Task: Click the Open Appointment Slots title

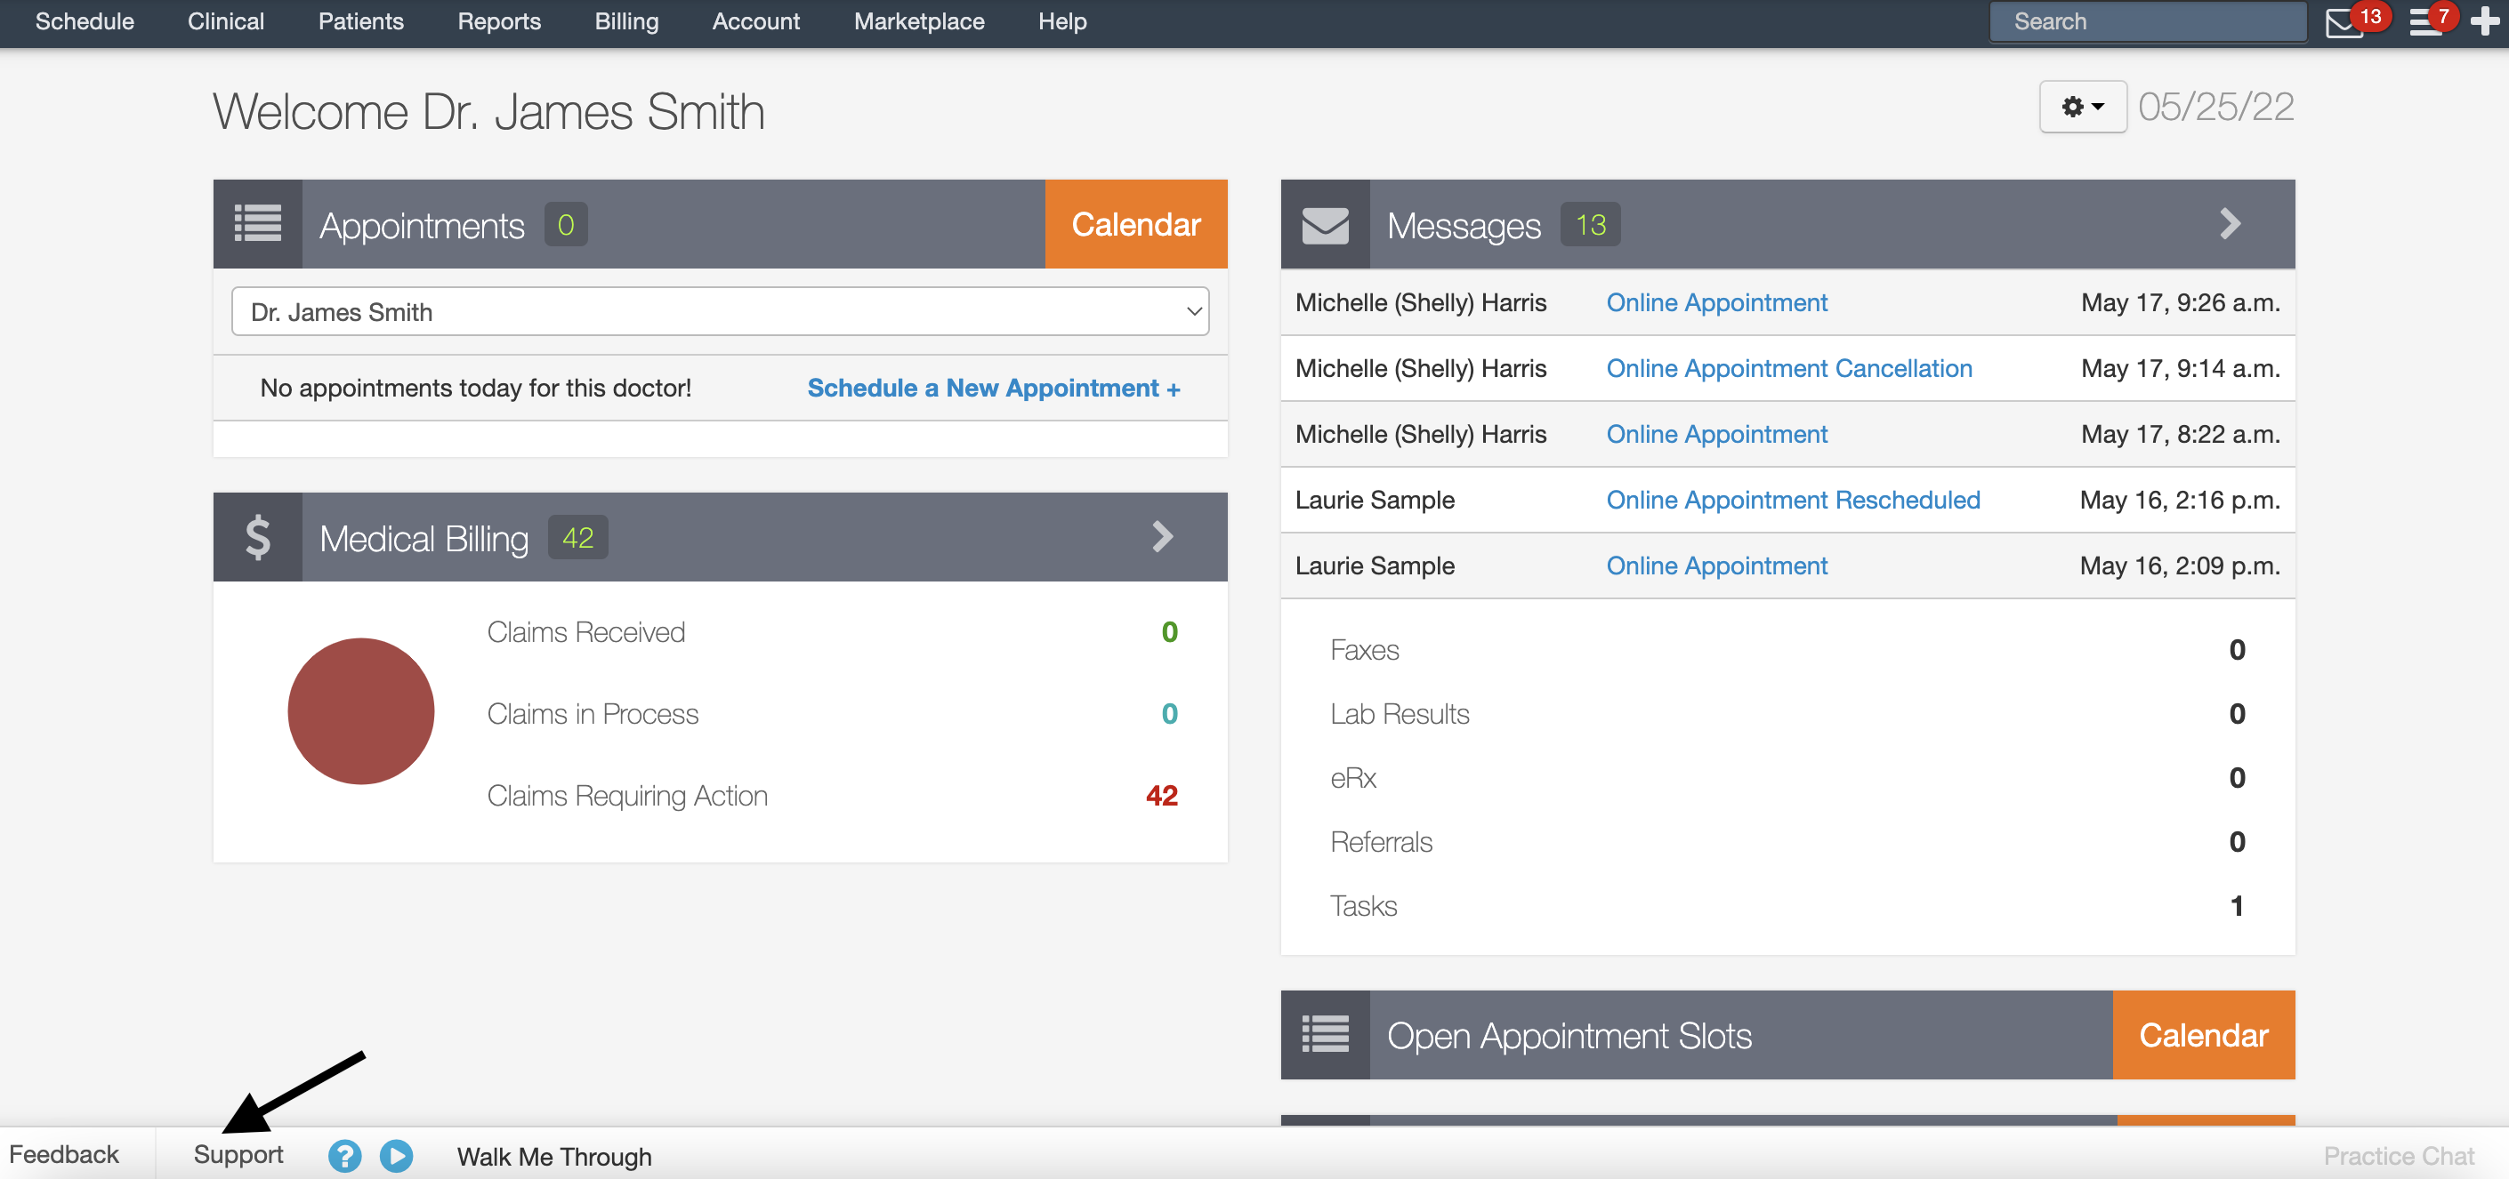Action: pyautogui.click(x=1568, y=1036)
